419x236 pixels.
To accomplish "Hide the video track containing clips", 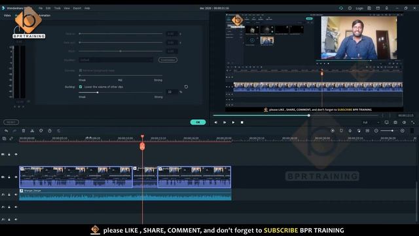I will (16, 177).
